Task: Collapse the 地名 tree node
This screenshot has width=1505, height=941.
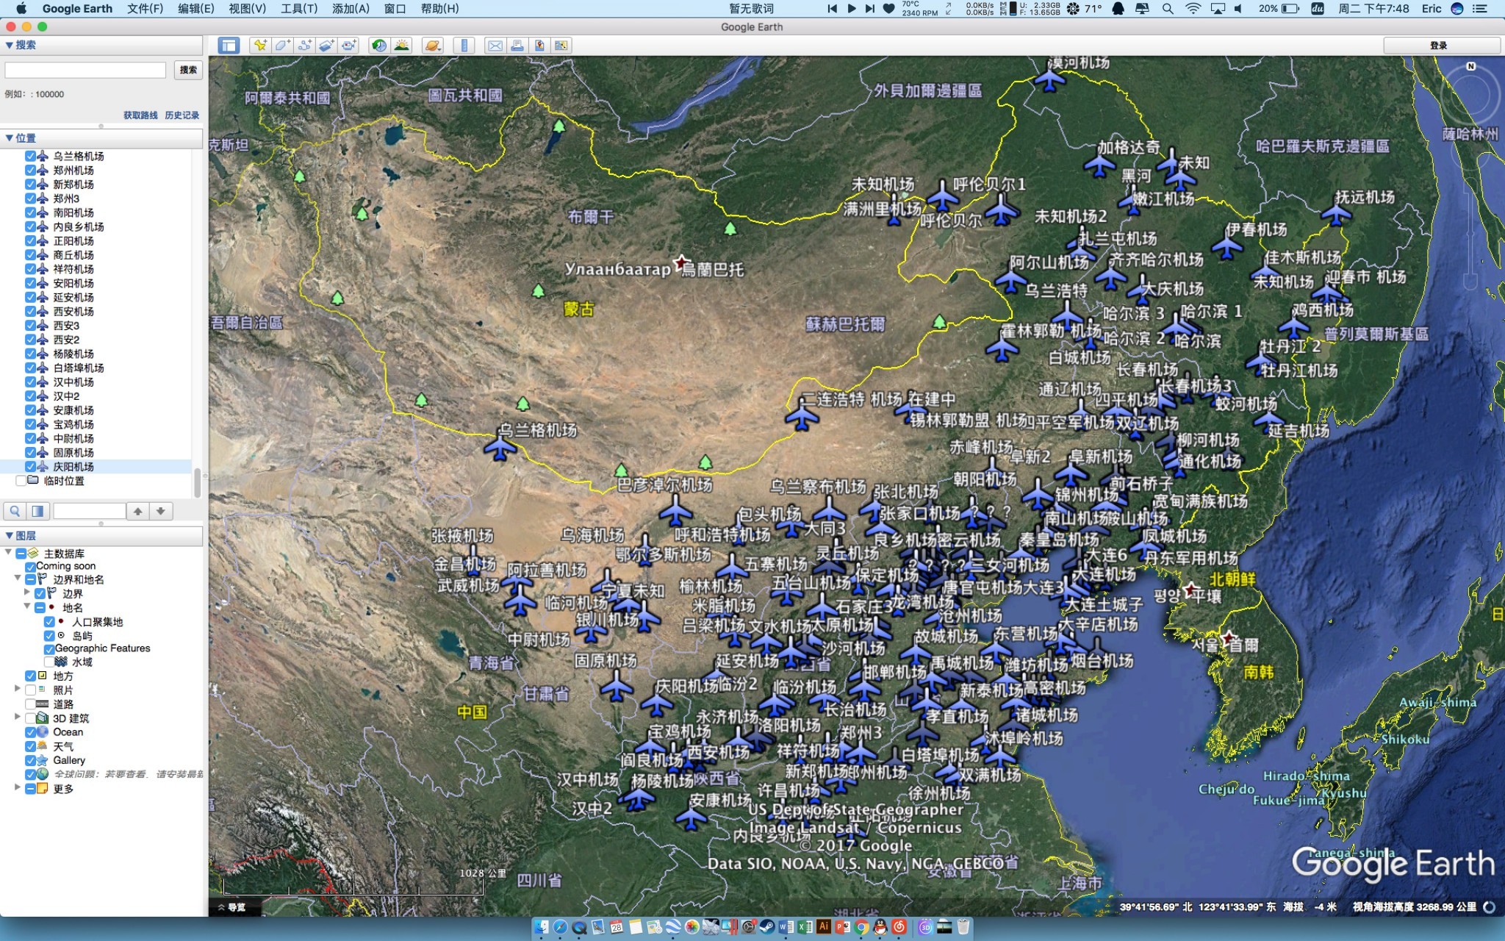Action: point(27,607)
